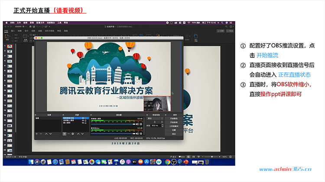The width and height of the screenshot is (325, 182).
Task: Click 工作室模式 button in OBS Controls
Action: 174,126
